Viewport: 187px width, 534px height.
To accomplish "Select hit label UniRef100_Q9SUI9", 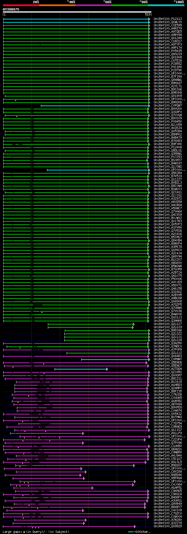I will (x=168, y=54).
